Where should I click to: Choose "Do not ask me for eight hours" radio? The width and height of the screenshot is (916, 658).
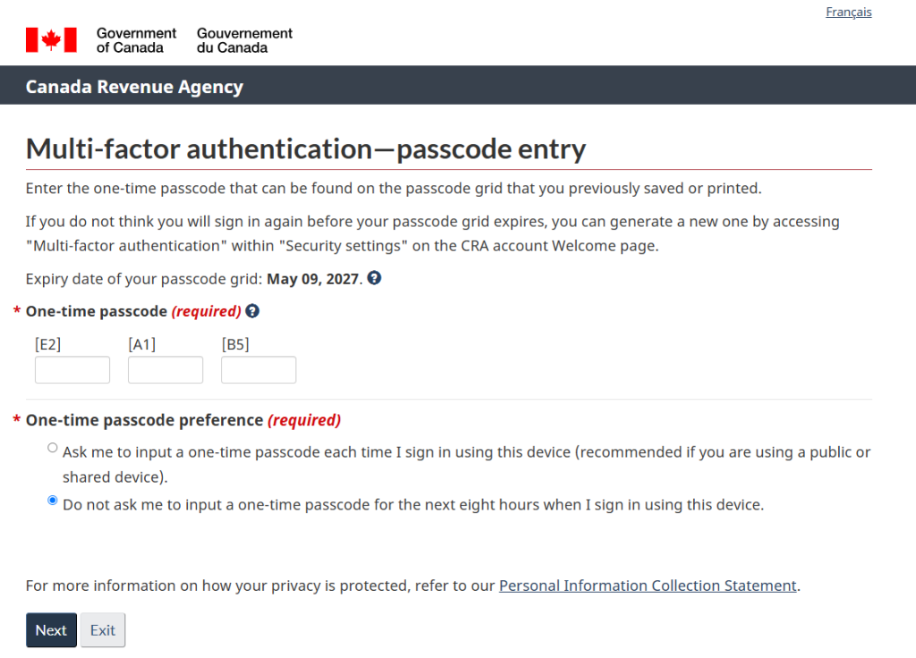tap(53, 501)
